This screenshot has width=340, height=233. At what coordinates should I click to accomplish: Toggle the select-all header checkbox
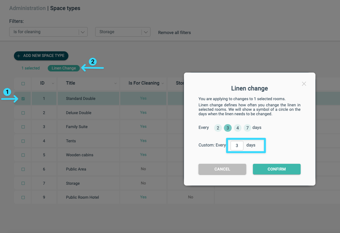23,83
